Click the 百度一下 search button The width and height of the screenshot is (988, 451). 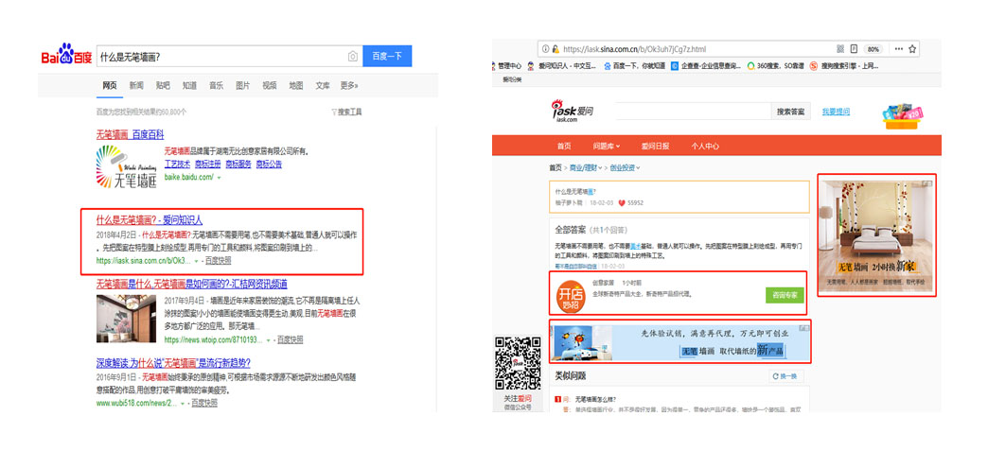pyautogui.click(x=387, y=56)
